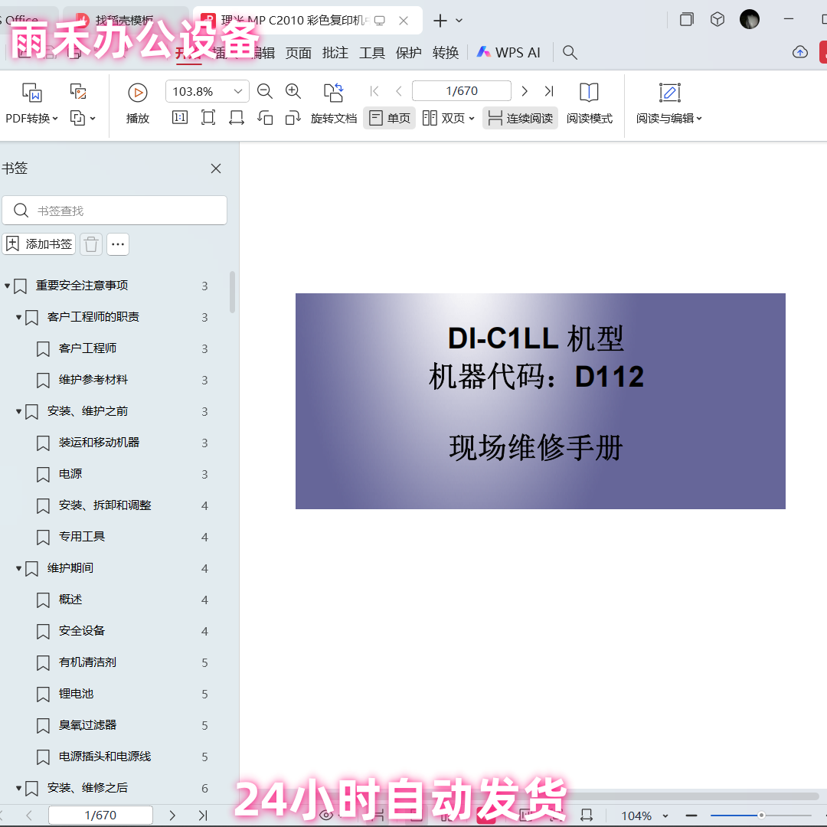Select 锂电池 bookmark
The width and height of the screenshot is (827, 827).
(76, 694)
